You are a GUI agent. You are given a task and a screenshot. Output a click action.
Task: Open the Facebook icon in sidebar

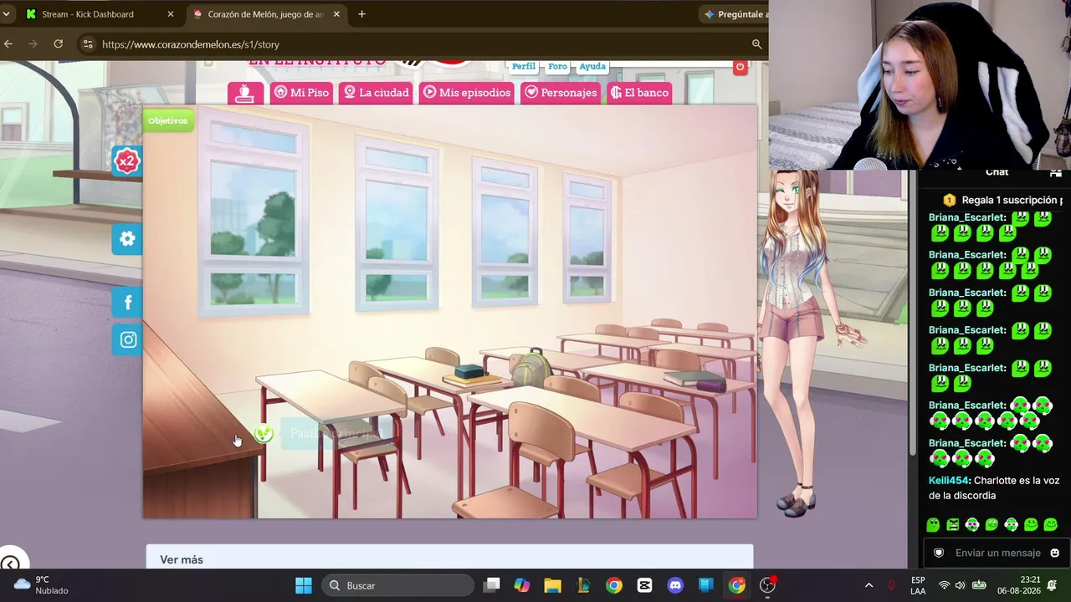tap(127, 303)
